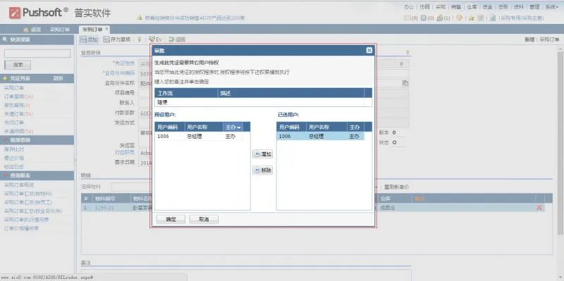Click the magnifier icon in 快速搜索 header
Screen dimensions: 564x281
coord(6,40)
